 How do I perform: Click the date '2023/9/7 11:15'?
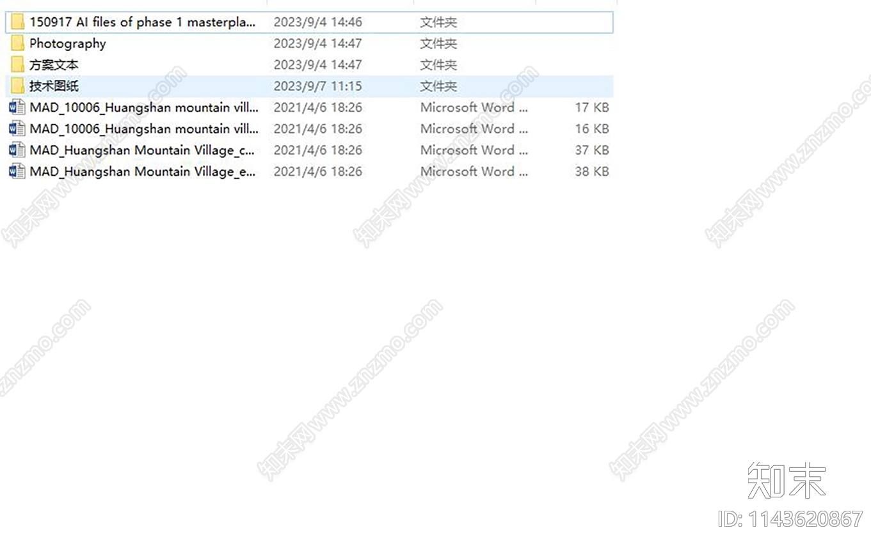[x=317, y=86]
